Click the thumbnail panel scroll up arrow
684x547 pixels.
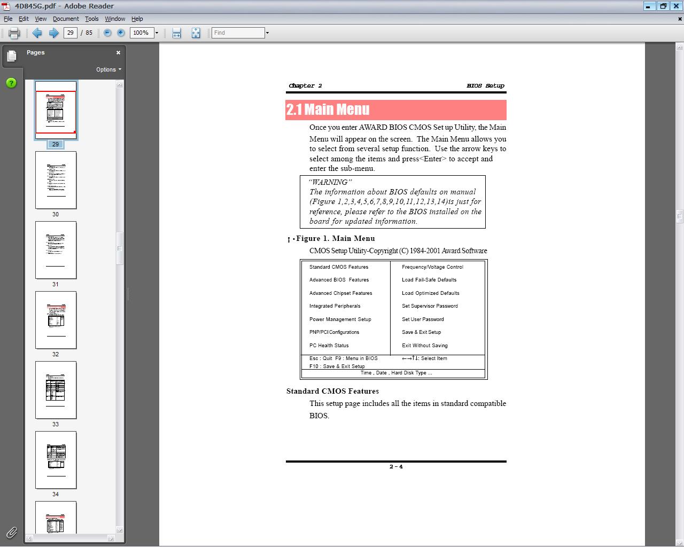(120, 84)
